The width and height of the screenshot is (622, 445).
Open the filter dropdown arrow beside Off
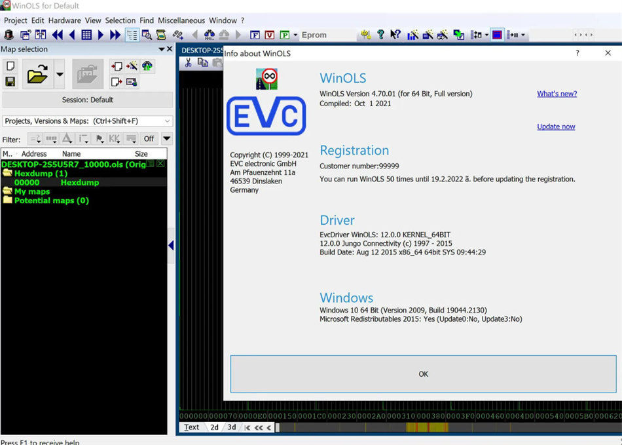166,138
